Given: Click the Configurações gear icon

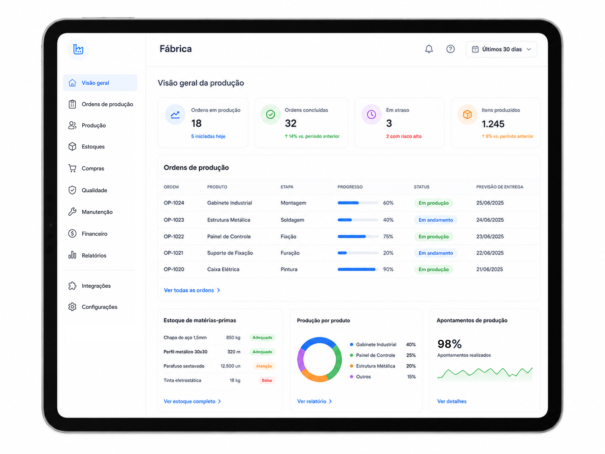Looking at the screenshot, I should pyautogui.click(x=72, y=307).
